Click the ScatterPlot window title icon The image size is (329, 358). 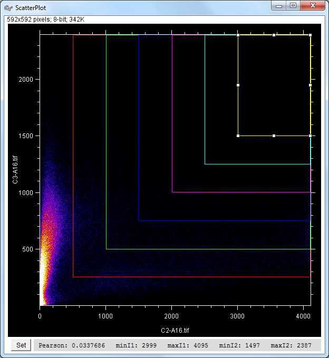[x=8, y=9]
